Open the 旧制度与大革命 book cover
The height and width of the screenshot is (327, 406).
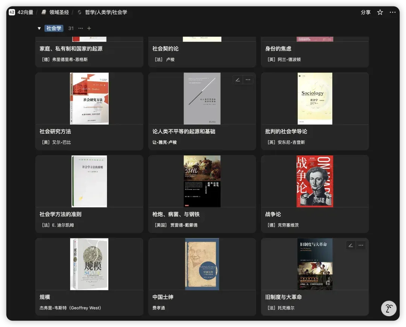(315, 264)
